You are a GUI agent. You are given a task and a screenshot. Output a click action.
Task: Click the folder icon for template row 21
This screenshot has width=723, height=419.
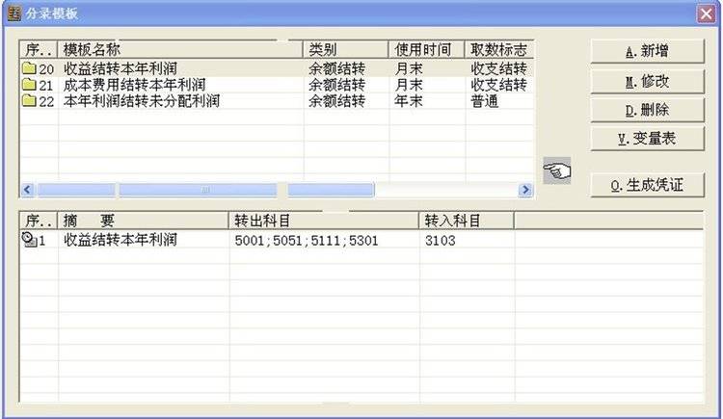tap(28, 85)
